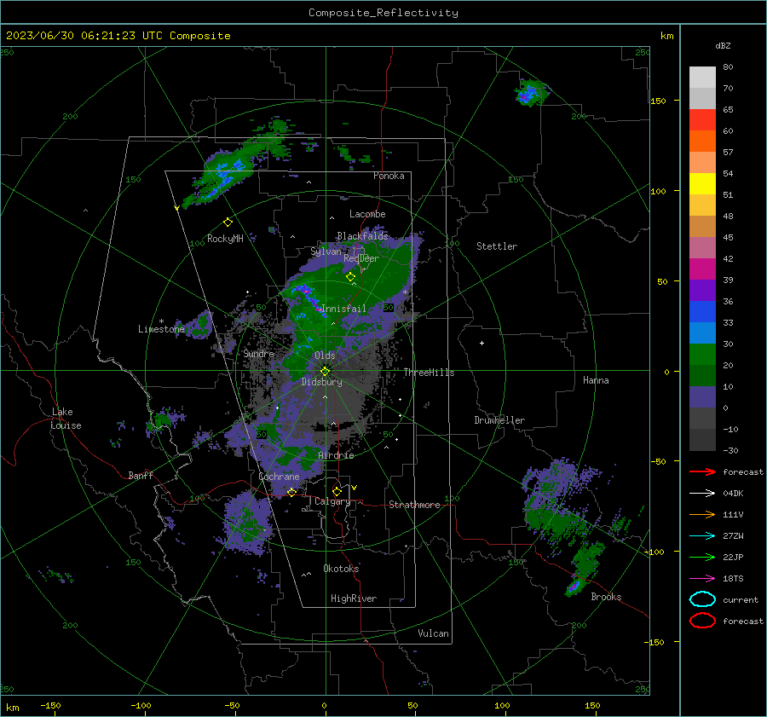Click the Blackfalds town label

click(x=362, y=236)
